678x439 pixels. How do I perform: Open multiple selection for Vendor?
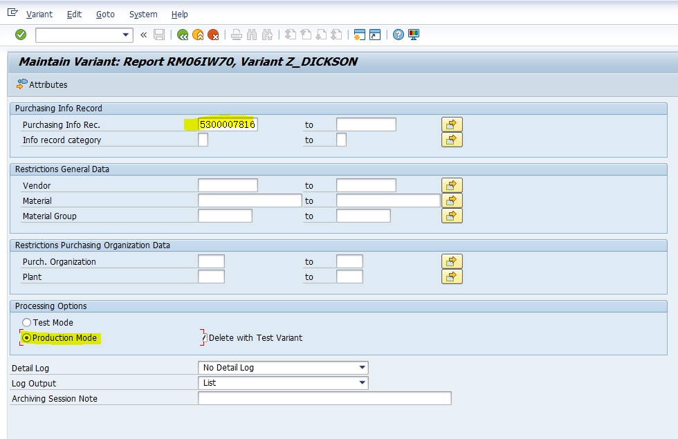pyautogui.click(x=452, y=185)
